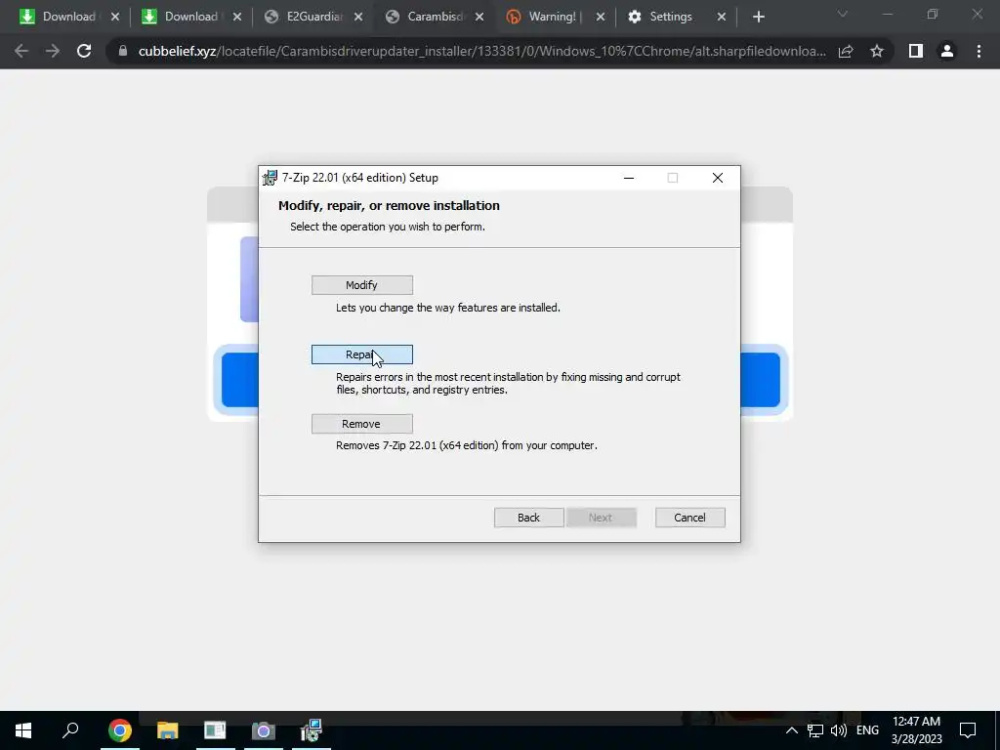Close the E2Guardian tab
The image size is (1000, 750).
click(x=358, y=18)
